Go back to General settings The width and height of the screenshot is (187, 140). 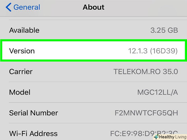tap(26, 7)
